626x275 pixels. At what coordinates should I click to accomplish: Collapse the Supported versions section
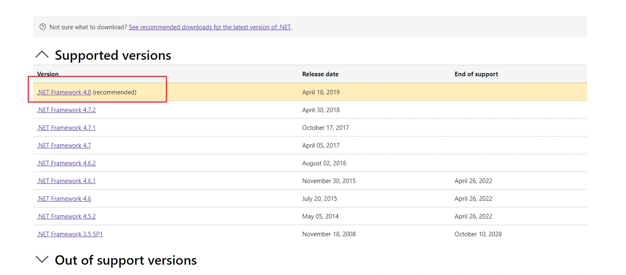tap(42, 55)
